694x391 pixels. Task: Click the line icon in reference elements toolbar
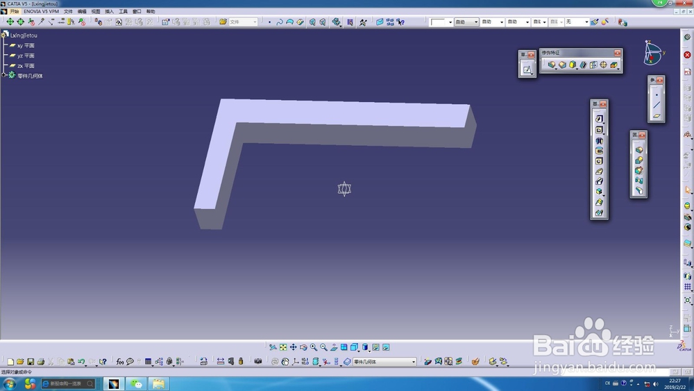click(x=657, y=105)
